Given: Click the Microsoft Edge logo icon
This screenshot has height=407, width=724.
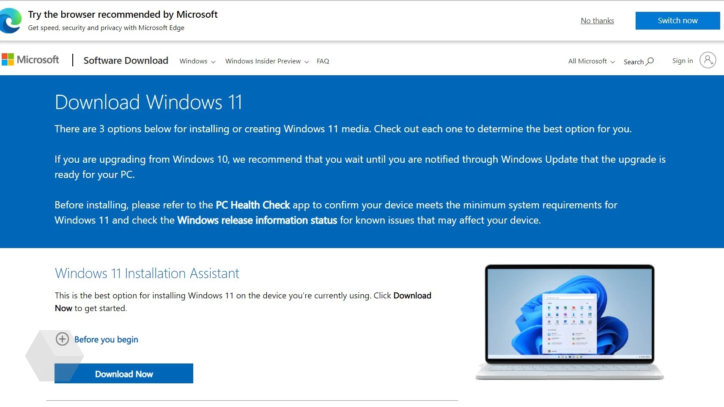Looking at the screenshot, I should (10, 20).
